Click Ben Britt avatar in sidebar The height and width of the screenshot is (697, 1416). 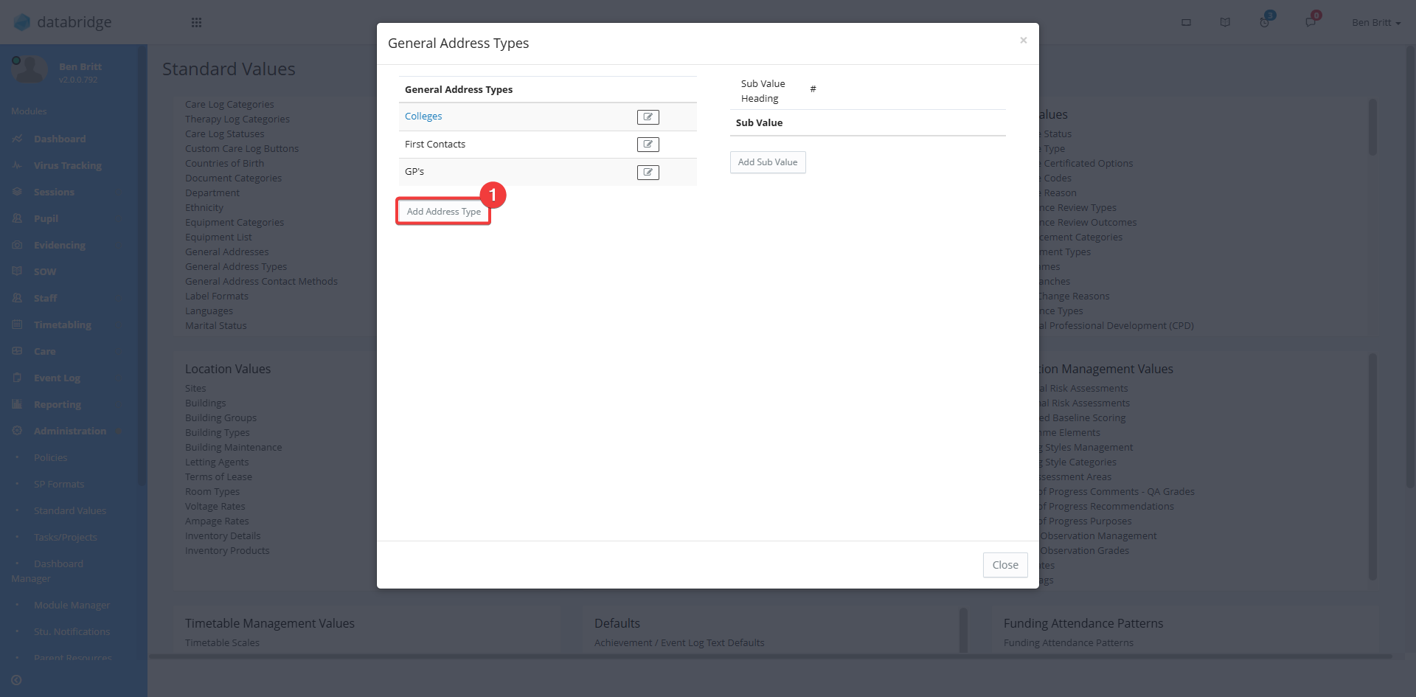(x=29, y=70)
